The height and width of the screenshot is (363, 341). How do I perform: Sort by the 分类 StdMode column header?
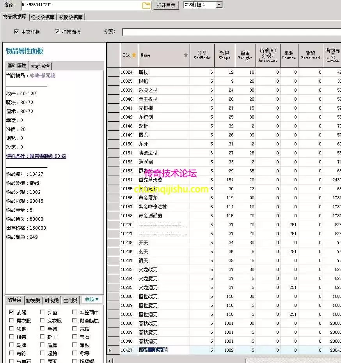pos(202,55)
